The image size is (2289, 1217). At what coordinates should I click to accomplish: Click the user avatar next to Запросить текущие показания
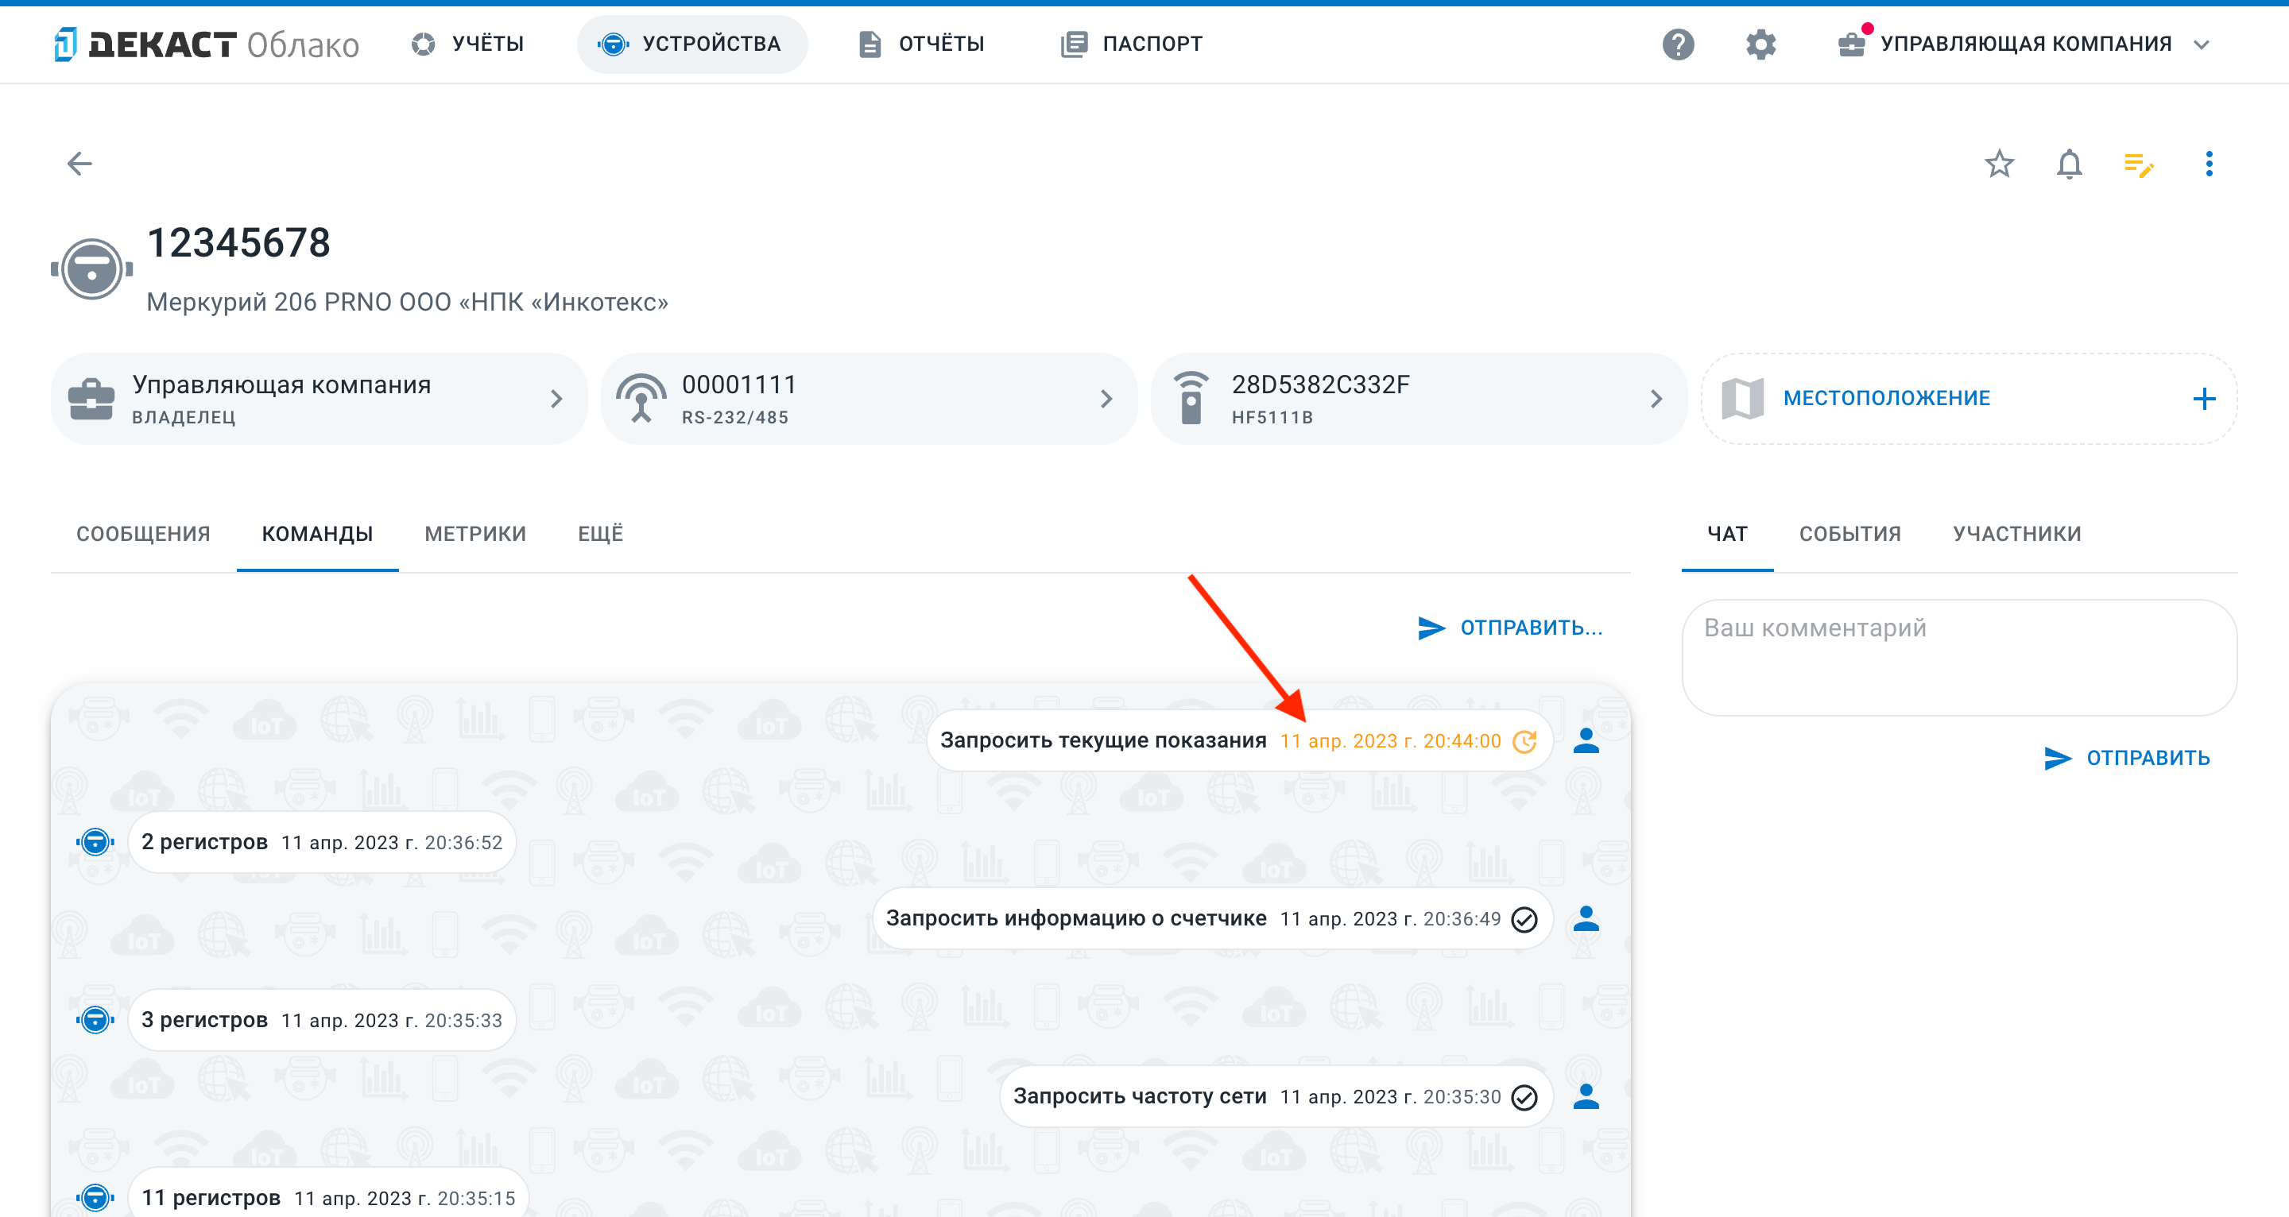(x=1586, y=741)
